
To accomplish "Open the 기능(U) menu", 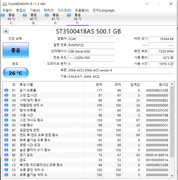I will tap(35, 10).
